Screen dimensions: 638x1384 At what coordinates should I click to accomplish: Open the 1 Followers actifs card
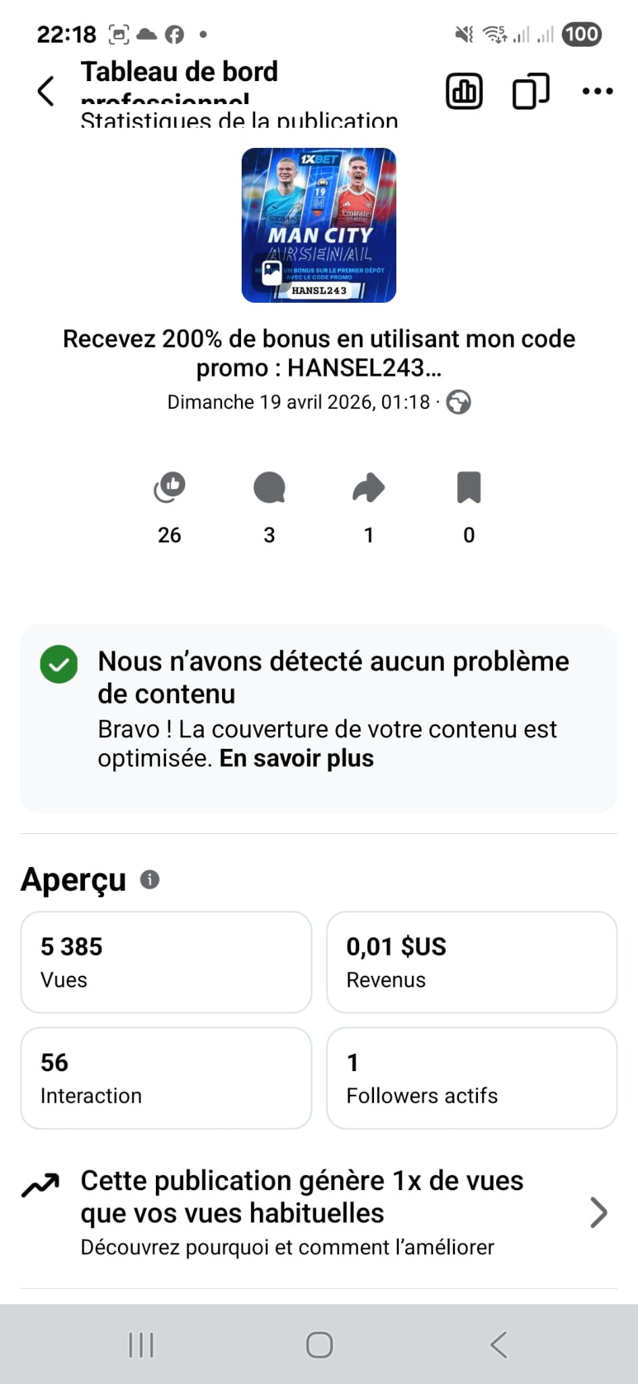coord(472,1078)
